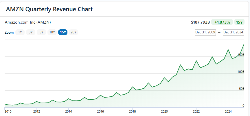250x116 pixels.
Task: Click the 150B y-axis label
Action: coord(241,55)
